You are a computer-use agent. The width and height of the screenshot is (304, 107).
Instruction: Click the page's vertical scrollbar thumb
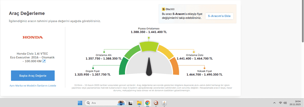302,21
